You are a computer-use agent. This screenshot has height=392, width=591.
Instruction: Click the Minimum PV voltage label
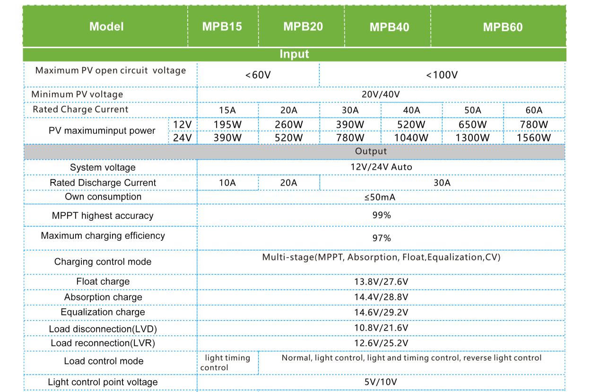77,94
